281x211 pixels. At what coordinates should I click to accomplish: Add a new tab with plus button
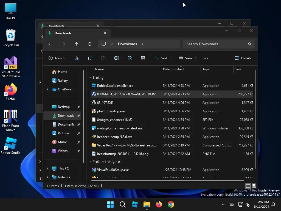coord(117,33)
